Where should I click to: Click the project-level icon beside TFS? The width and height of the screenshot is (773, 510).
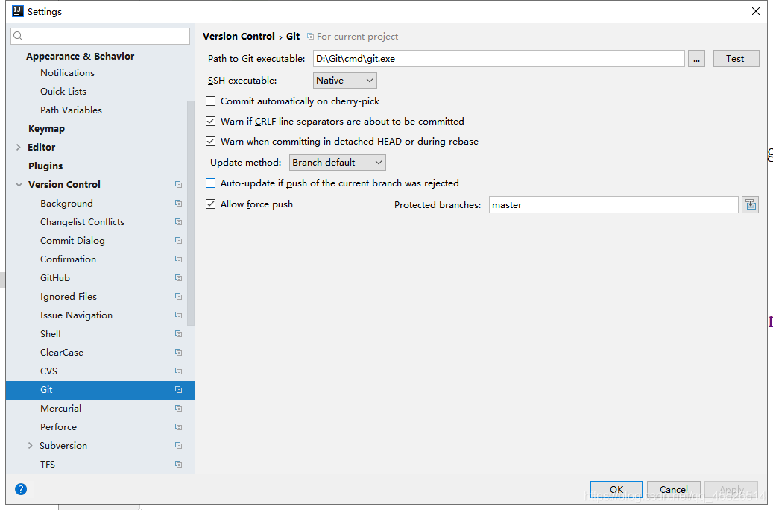click(x=178, y=464)
